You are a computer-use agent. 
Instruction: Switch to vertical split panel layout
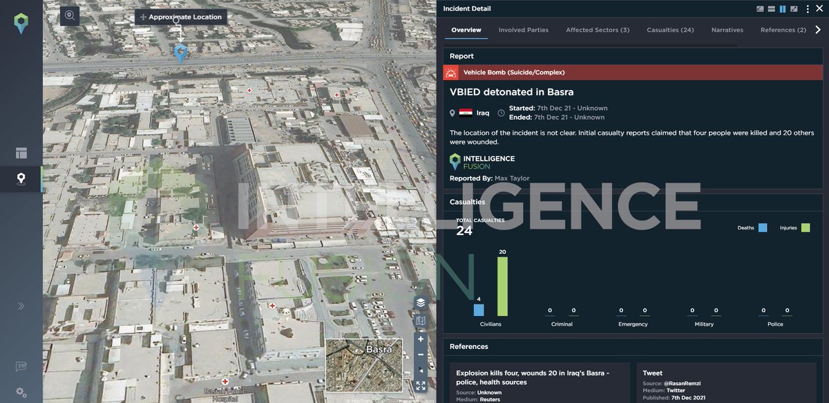(x=783, y=9)
